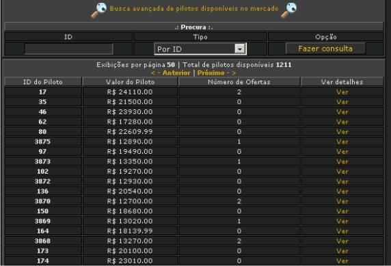391x266 pixels.
Task: Click the value 'R$ 13020.00'
Action: pyautogui.click(x=130, y=221)
